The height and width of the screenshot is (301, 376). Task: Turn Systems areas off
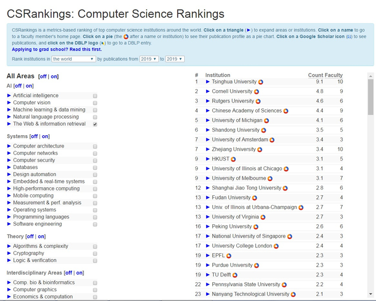click(34, 136)
